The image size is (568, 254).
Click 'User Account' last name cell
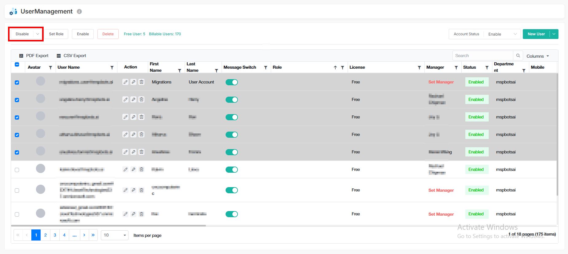pos(201,82)
